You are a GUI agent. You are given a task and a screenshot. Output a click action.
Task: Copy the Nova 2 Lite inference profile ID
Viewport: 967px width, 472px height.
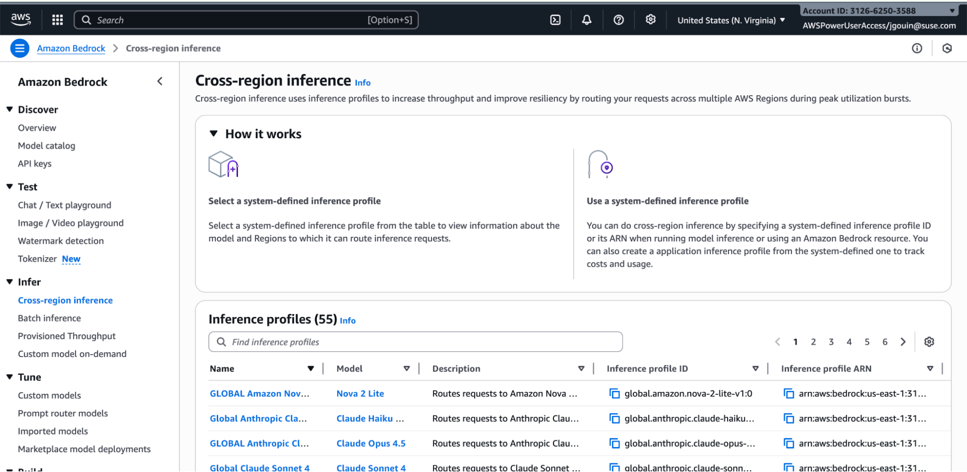click(x=614, y=393)
